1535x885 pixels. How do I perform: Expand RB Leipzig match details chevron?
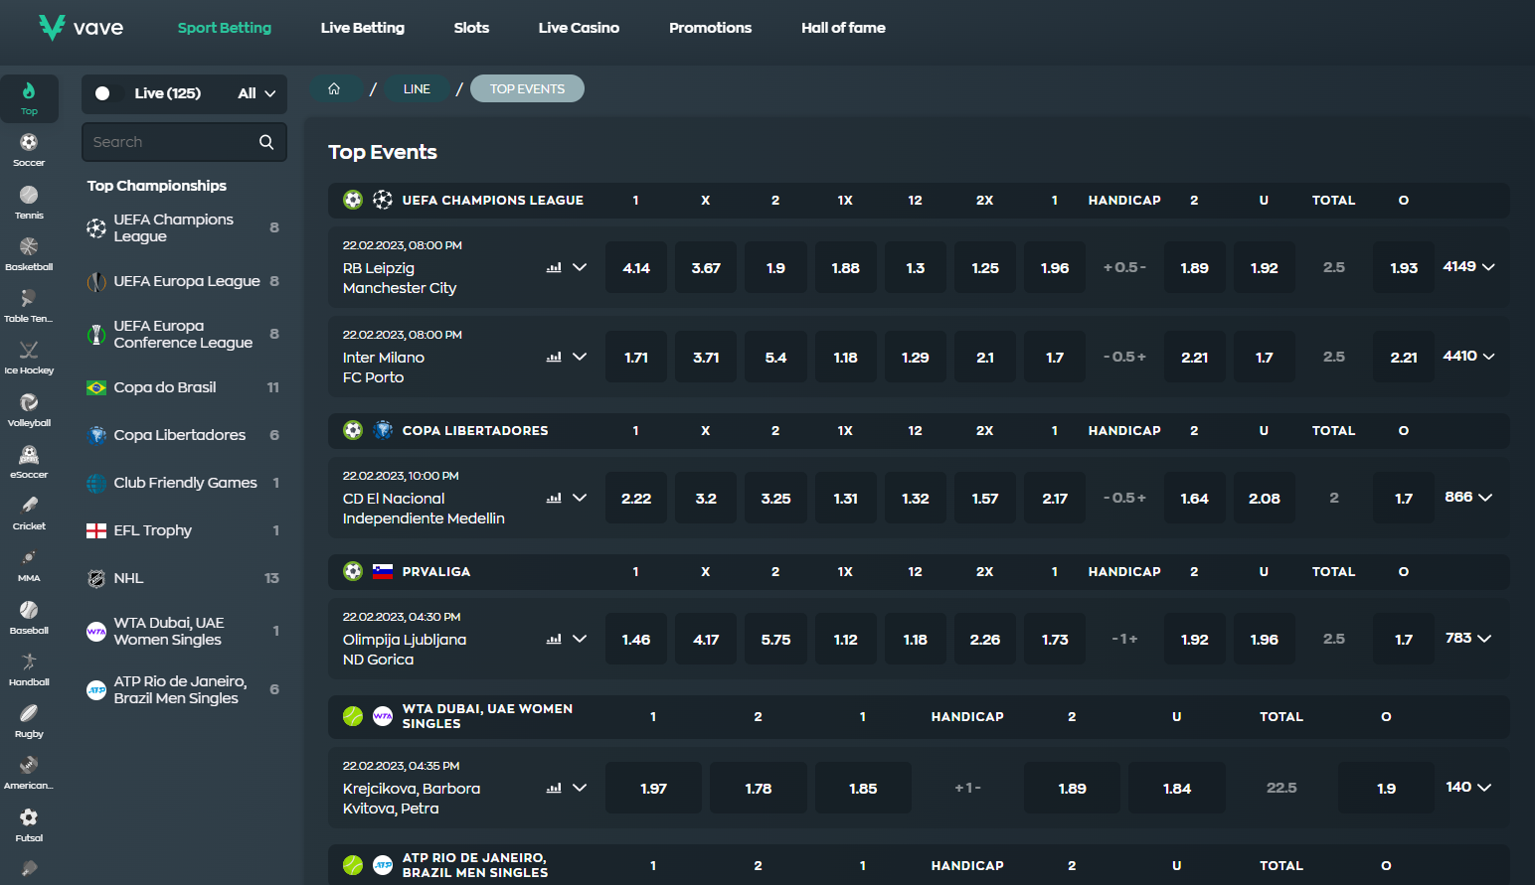tap(580, 268)
